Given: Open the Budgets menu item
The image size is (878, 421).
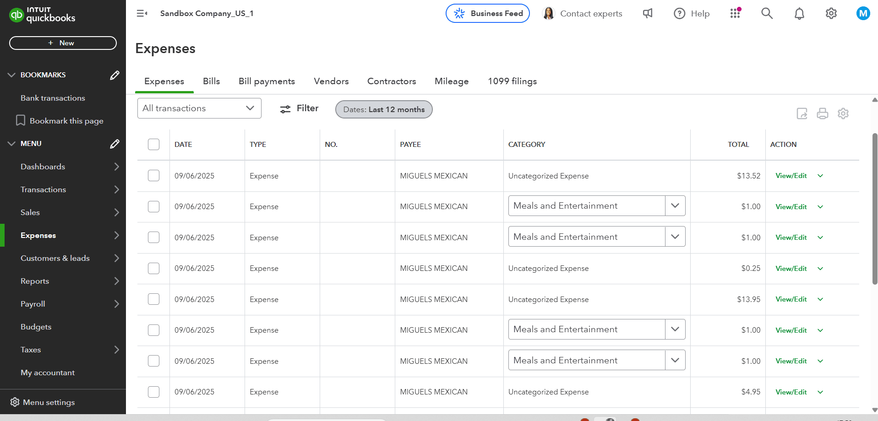Looking at the screenshot, I should pyautogui.click(x=36, y=327).
